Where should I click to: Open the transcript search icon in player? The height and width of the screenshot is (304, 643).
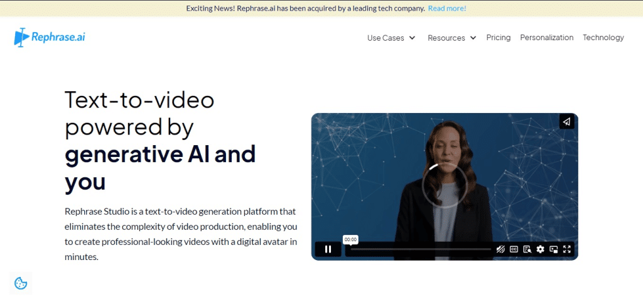pyautogui.click(x=527, y=249)
